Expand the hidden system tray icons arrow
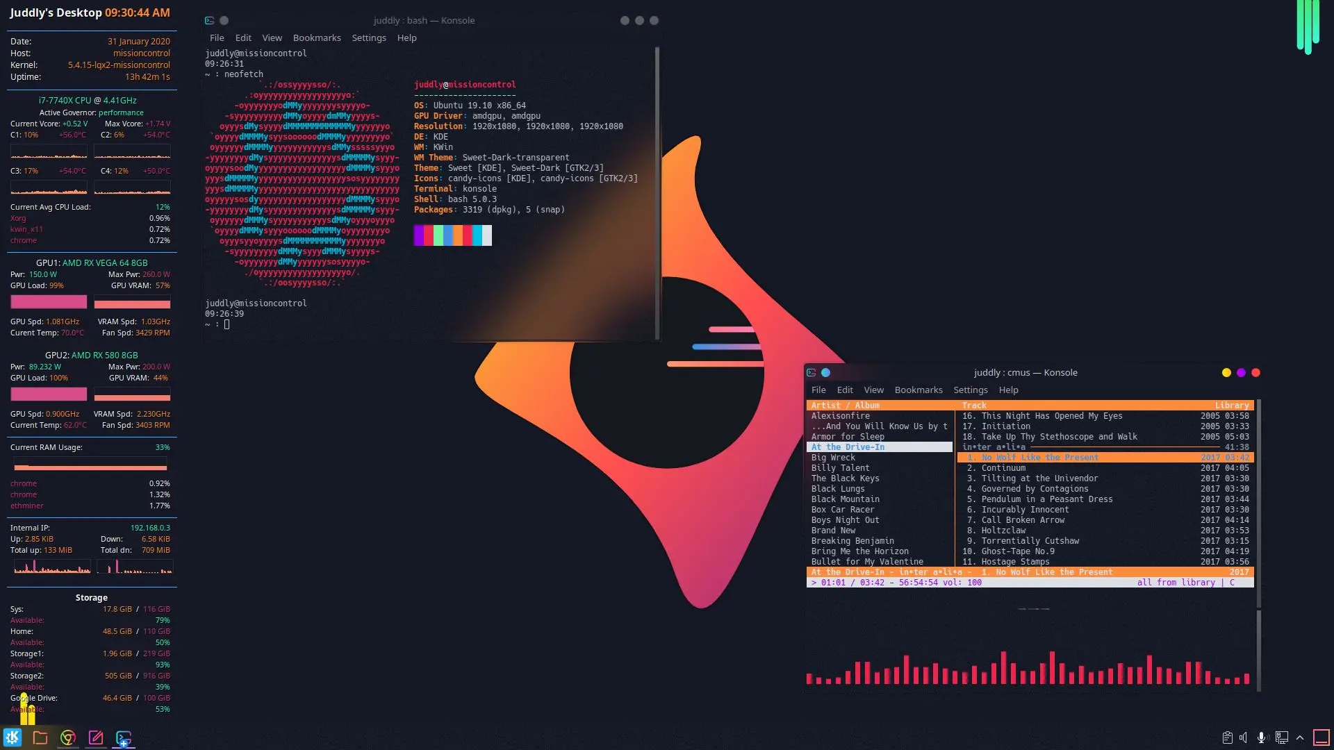 point(1300,737)
